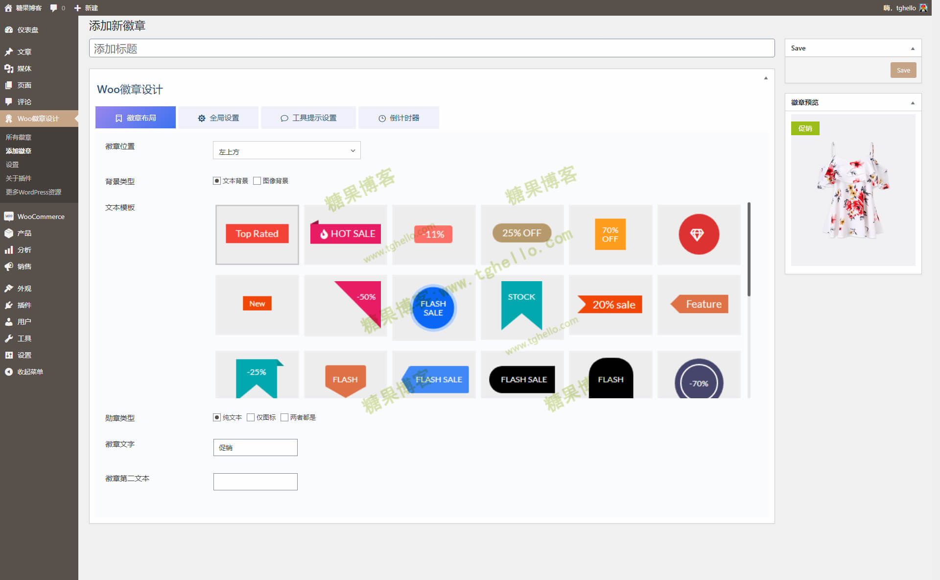Select the HOT SALE badge template

[x=345, y=234]
